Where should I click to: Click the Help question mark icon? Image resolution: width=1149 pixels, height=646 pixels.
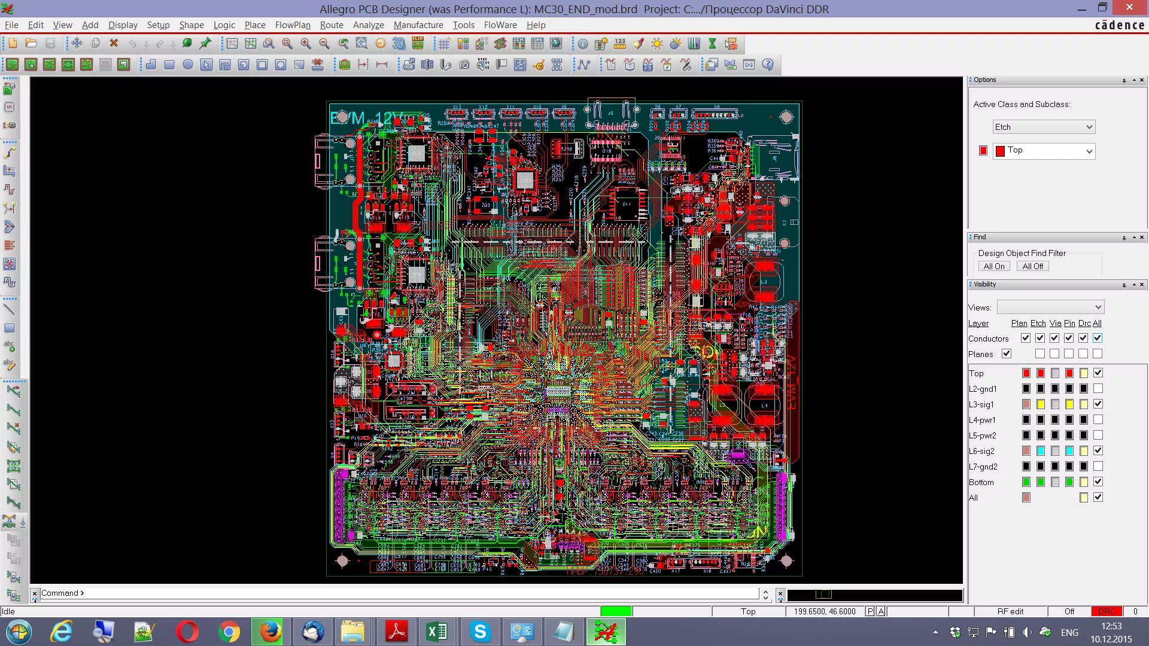pos(768,65)
